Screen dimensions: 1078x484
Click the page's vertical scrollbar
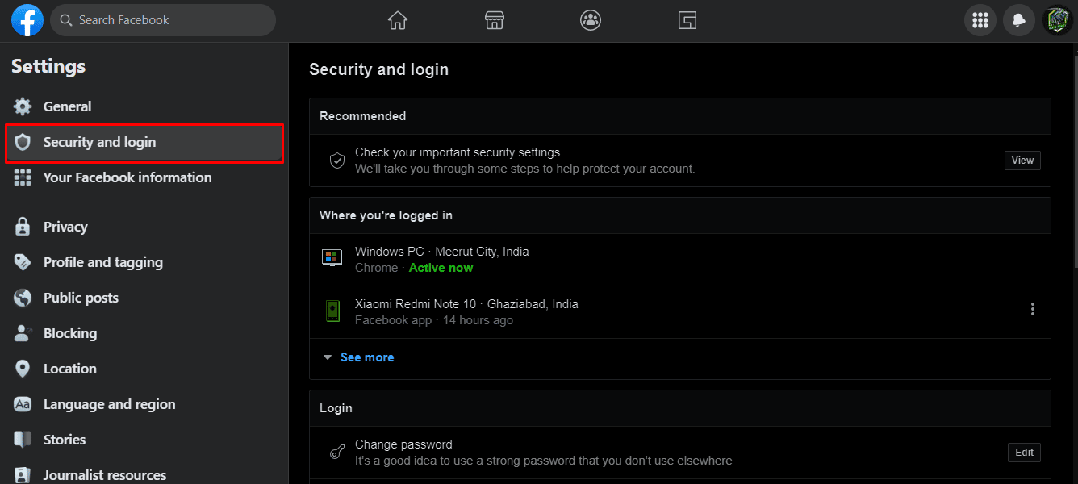coord(1072,161)
